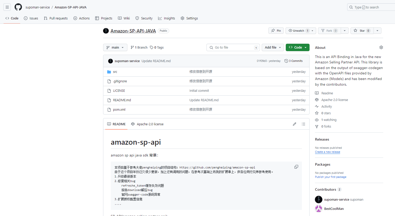The width and height of the screenshot is (395, 216).
Task: Open the Actions tab
Action: coord(82,18)
